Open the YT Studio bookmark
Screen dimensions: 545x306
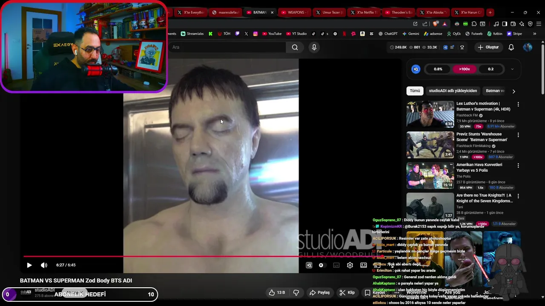296,34
